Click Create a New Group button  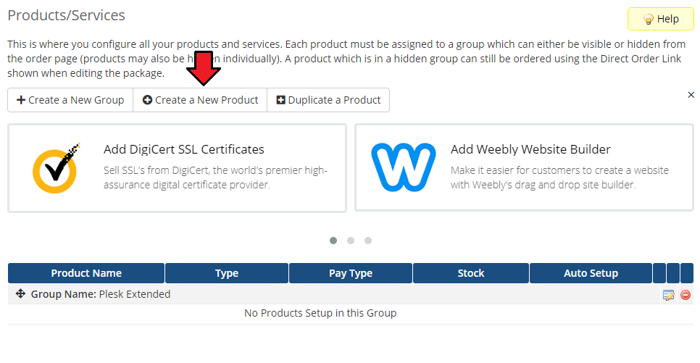pyautogui.click(x=70, y=100)
